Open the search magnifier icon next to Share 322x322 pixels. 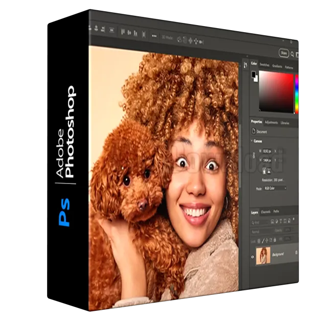(292, 54)
